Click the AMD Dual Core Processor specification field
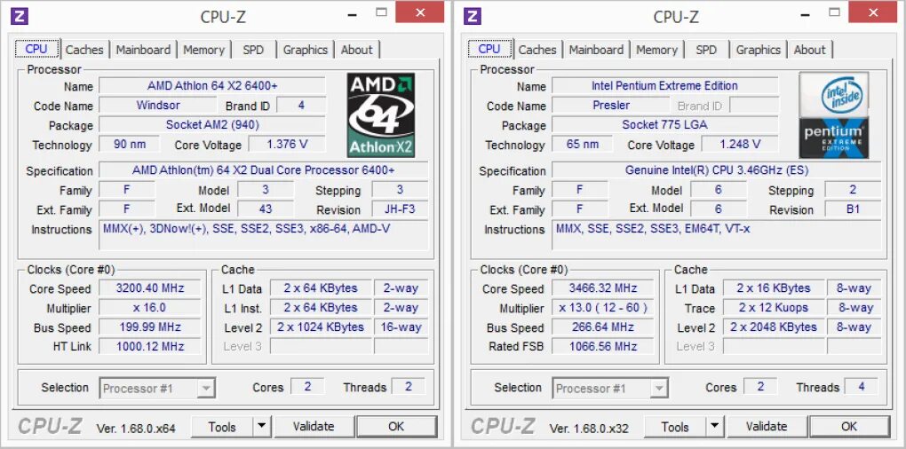 pyautogui.click(x=264, y=170)
